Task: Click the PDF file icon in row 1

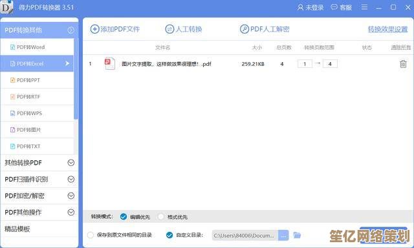Action: pos(109,63)
